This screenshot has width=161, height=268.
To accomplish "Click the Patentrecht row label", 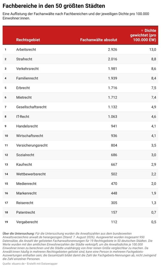I will 25,212.
